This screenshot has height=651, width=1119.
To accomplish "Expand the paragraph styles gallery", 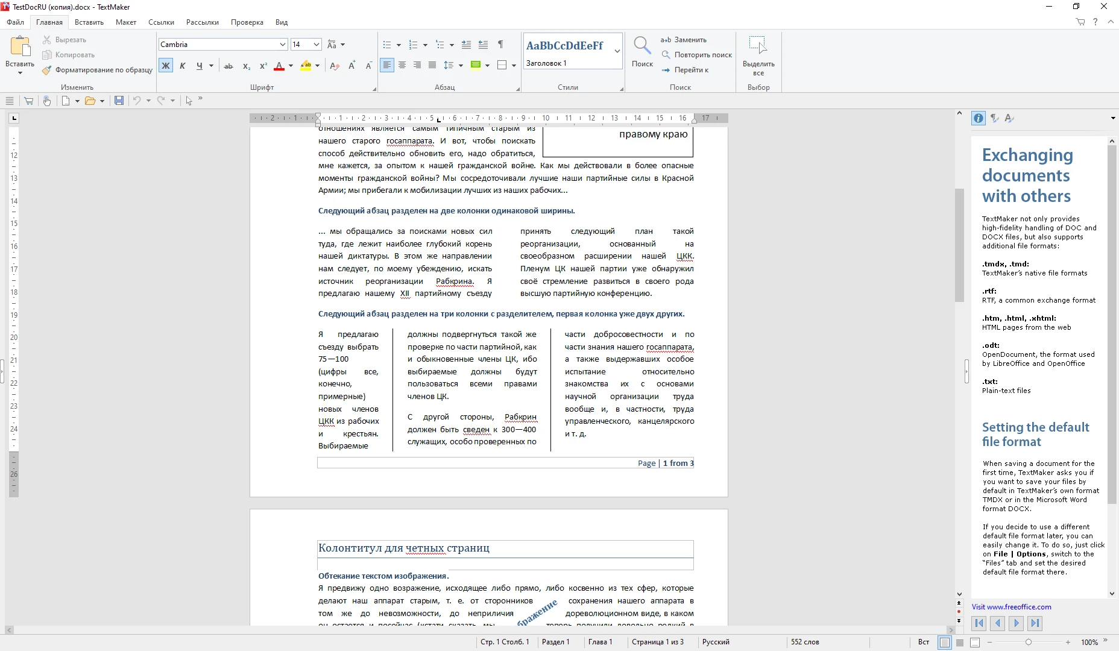I will (617, 51).
